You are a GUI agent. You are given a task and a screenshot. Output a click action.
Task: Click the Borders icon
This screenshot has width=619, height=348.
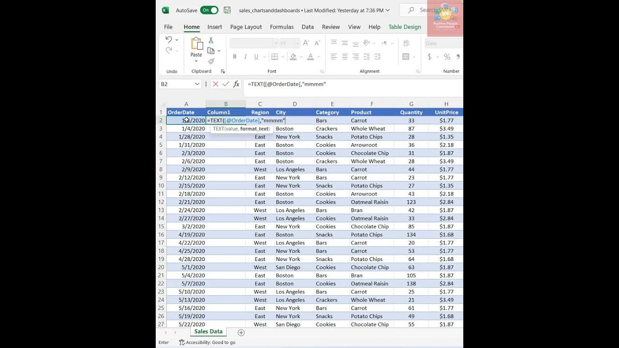tap(274, 57)
